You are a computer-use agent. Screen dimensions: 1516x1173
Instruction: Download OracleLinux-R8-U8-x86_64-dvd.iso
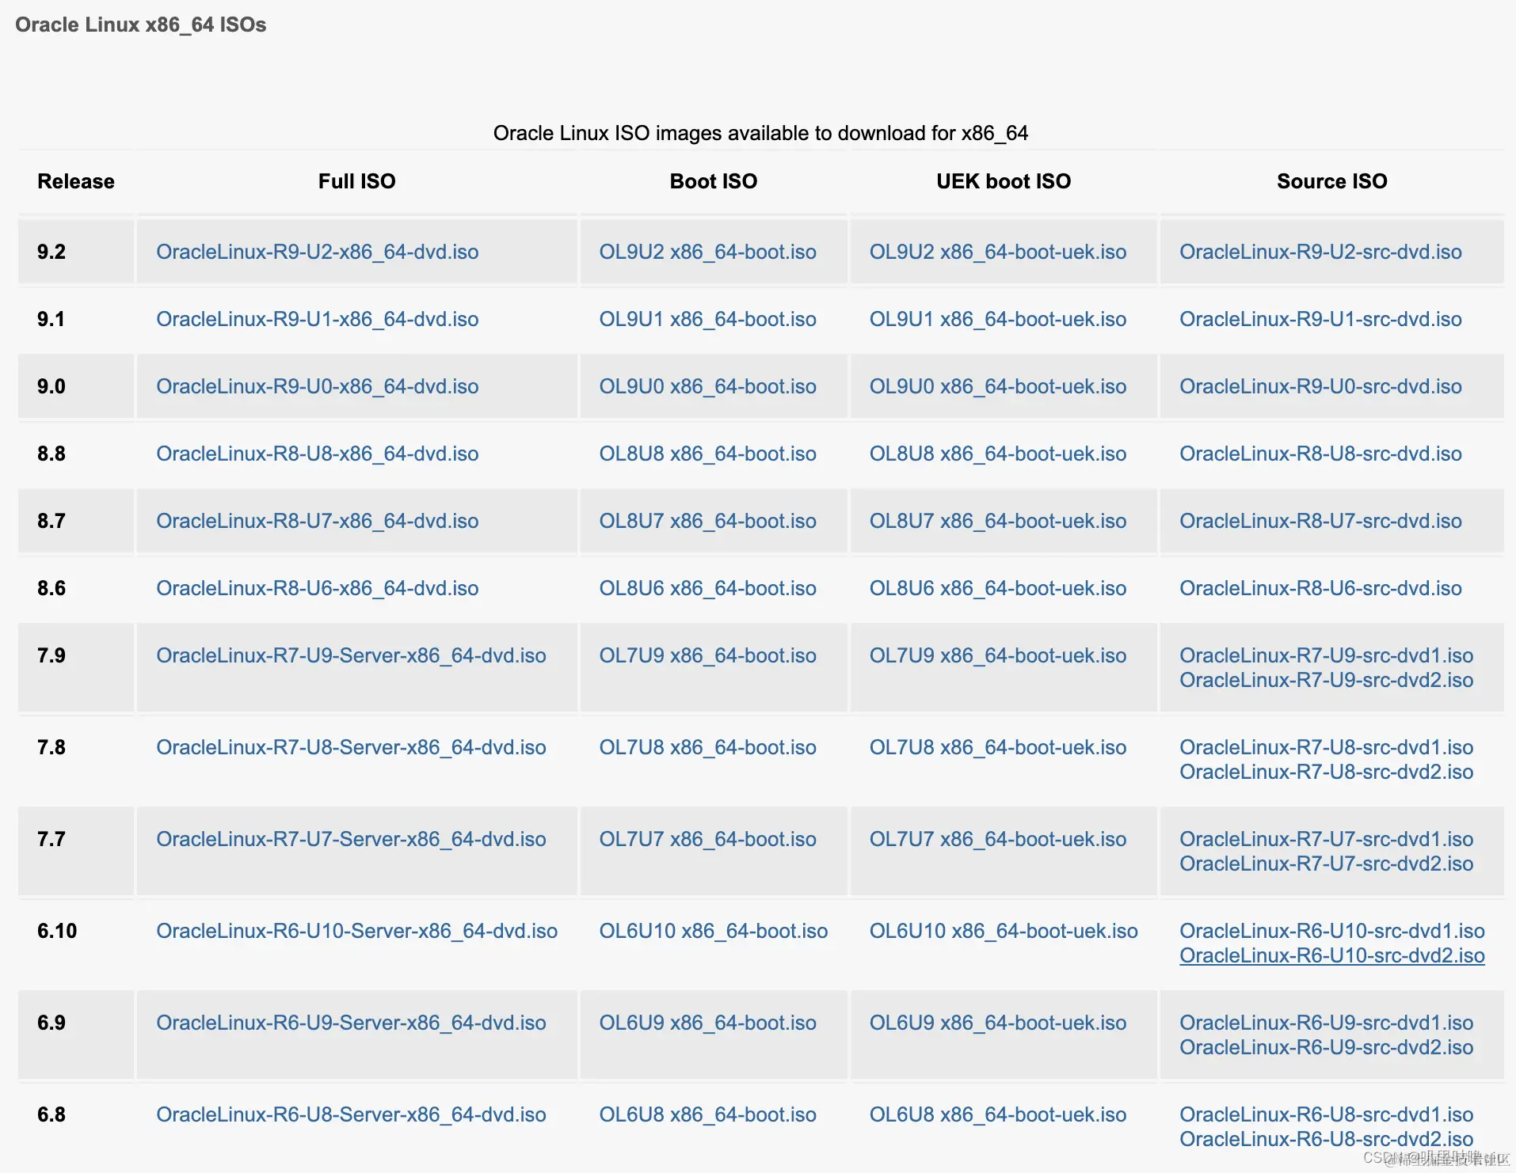pos(317,454)
